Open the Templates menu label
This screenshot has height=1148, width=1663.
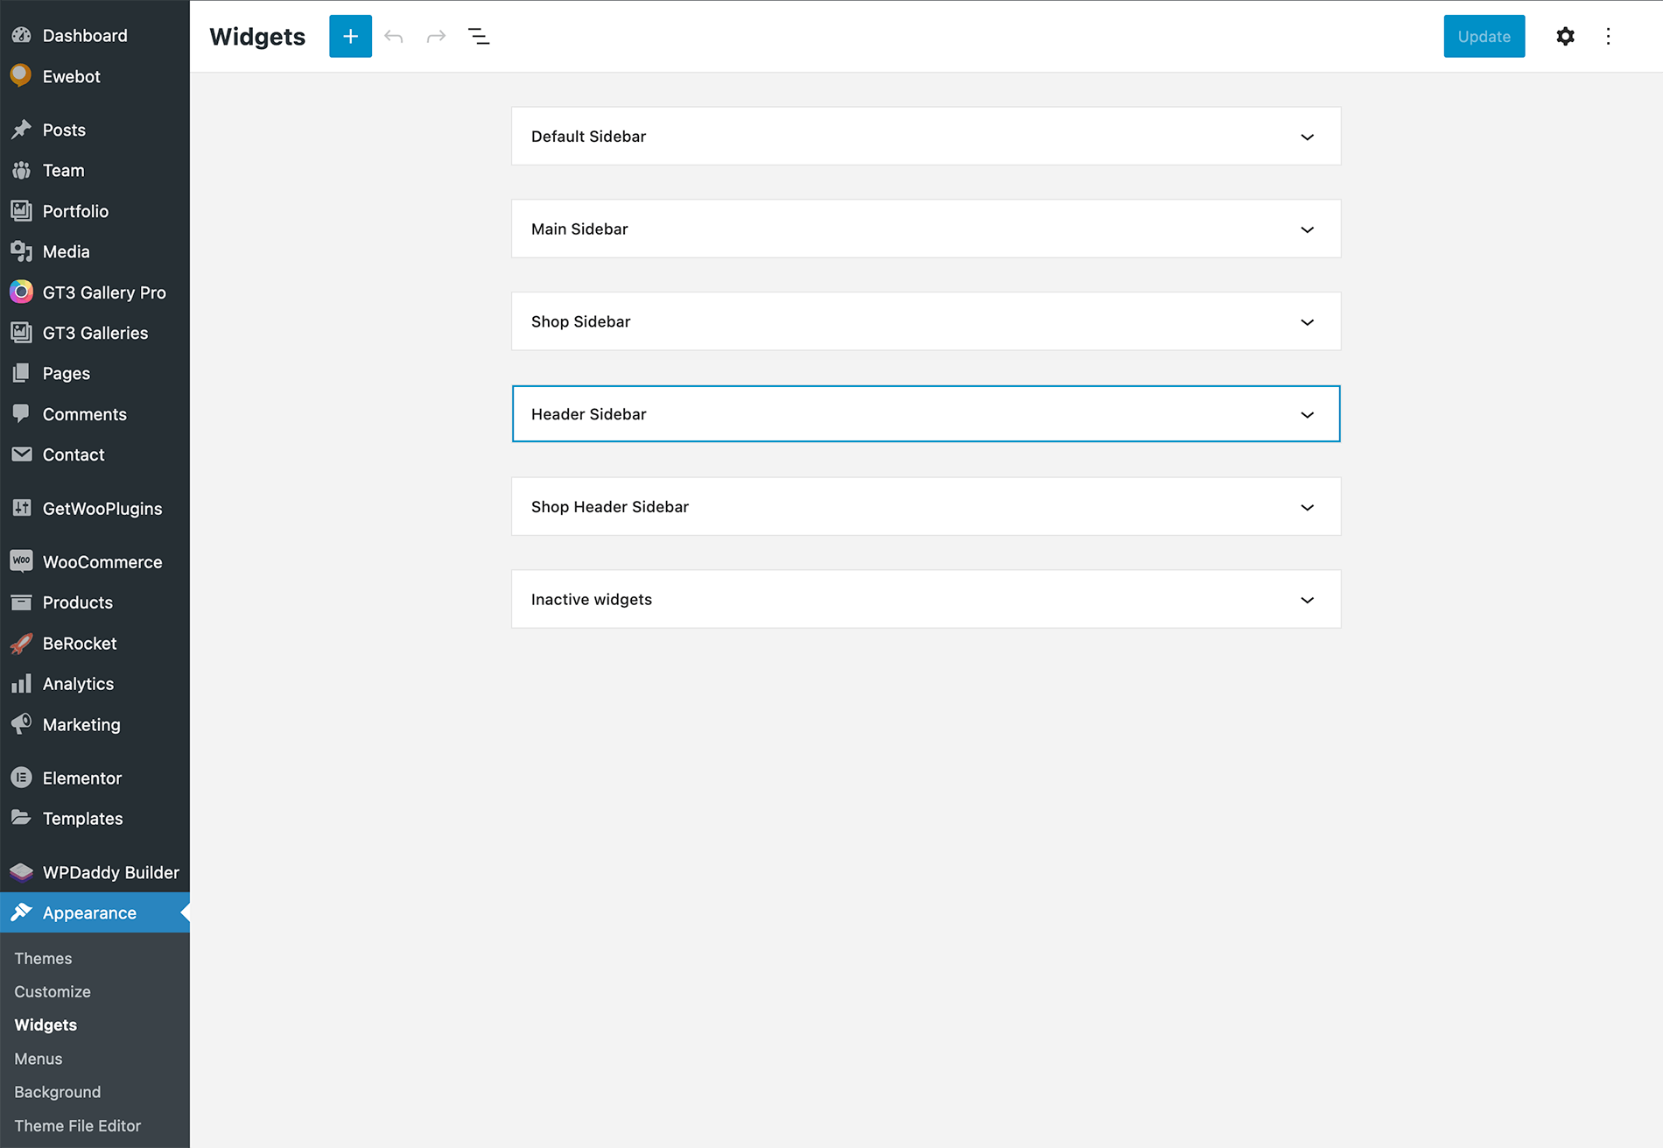(x=83, y=818)
